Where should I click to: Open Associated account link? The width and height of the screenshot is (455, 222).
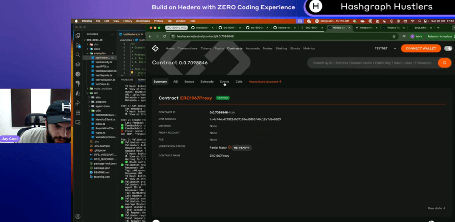[265, 81]
